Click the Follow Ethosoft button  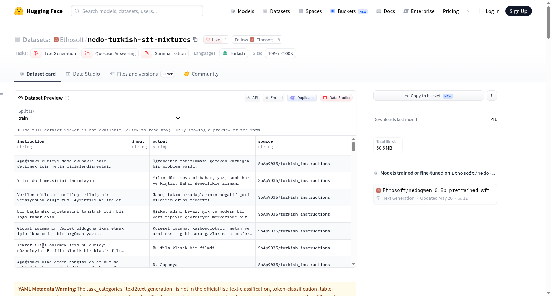click(x=254, y=40)
